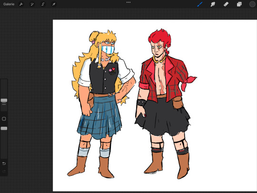
Task: Open the Layers panel
Action: pyautogui.click(x=239, y=4)
